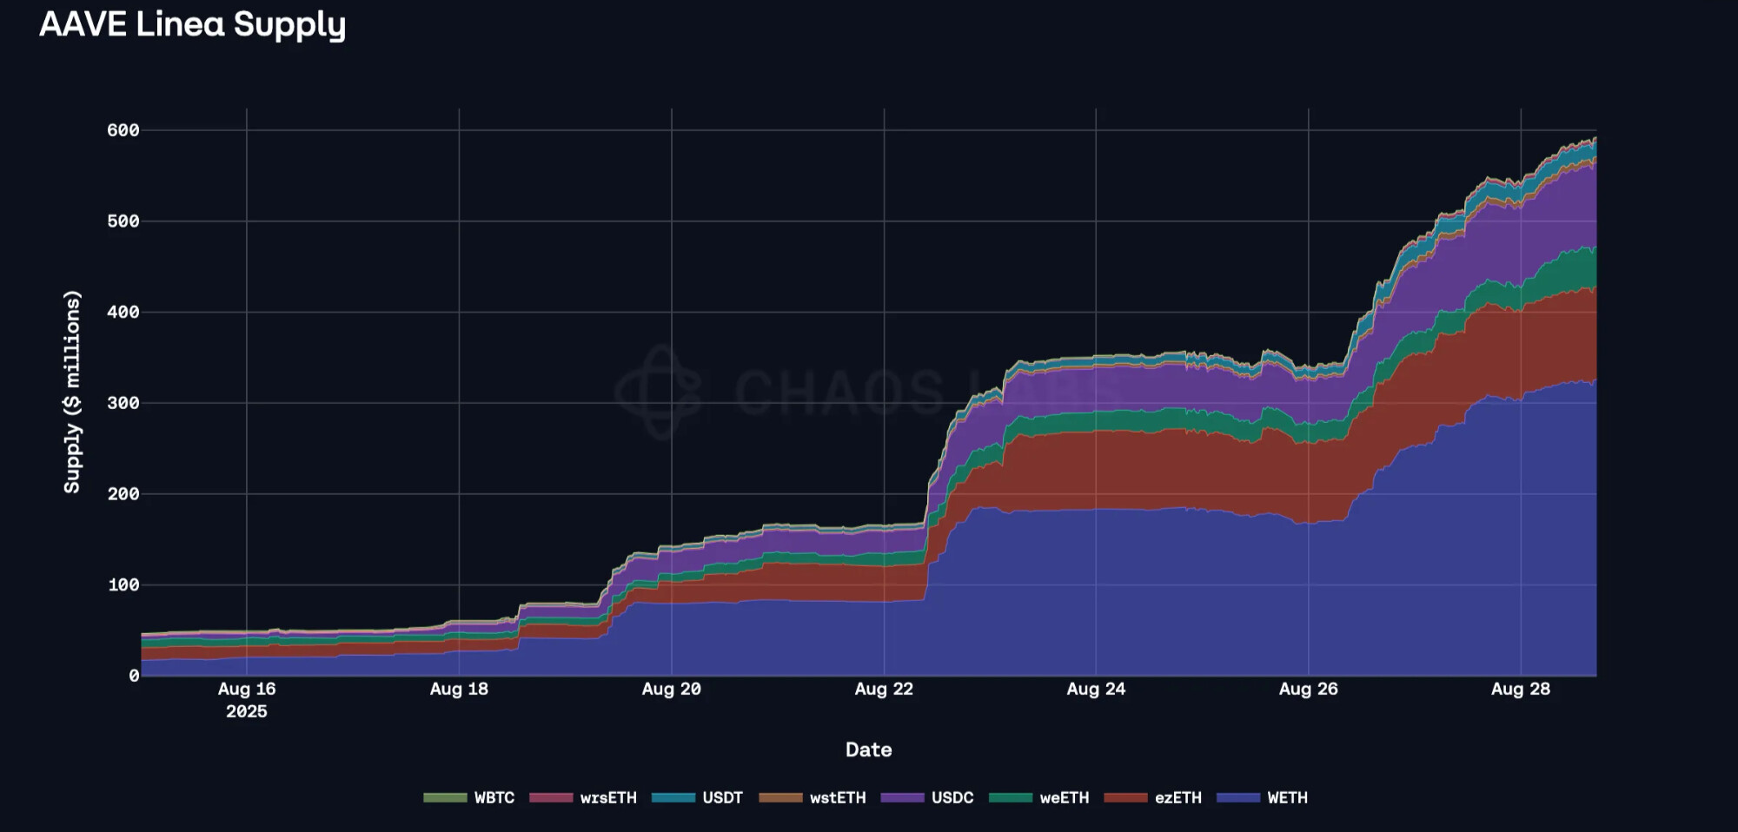Click the Aug 20 x-axis label
This screenshot has width=1738, height=832.
[x=671, y=689]
